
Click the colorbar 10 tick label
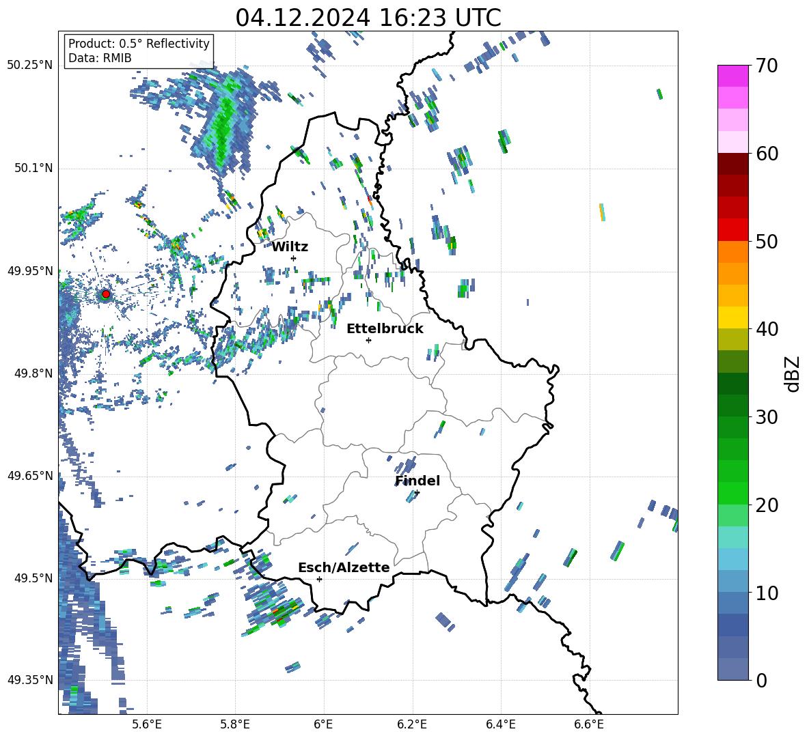pyautogui.click(x=767, y=592)
